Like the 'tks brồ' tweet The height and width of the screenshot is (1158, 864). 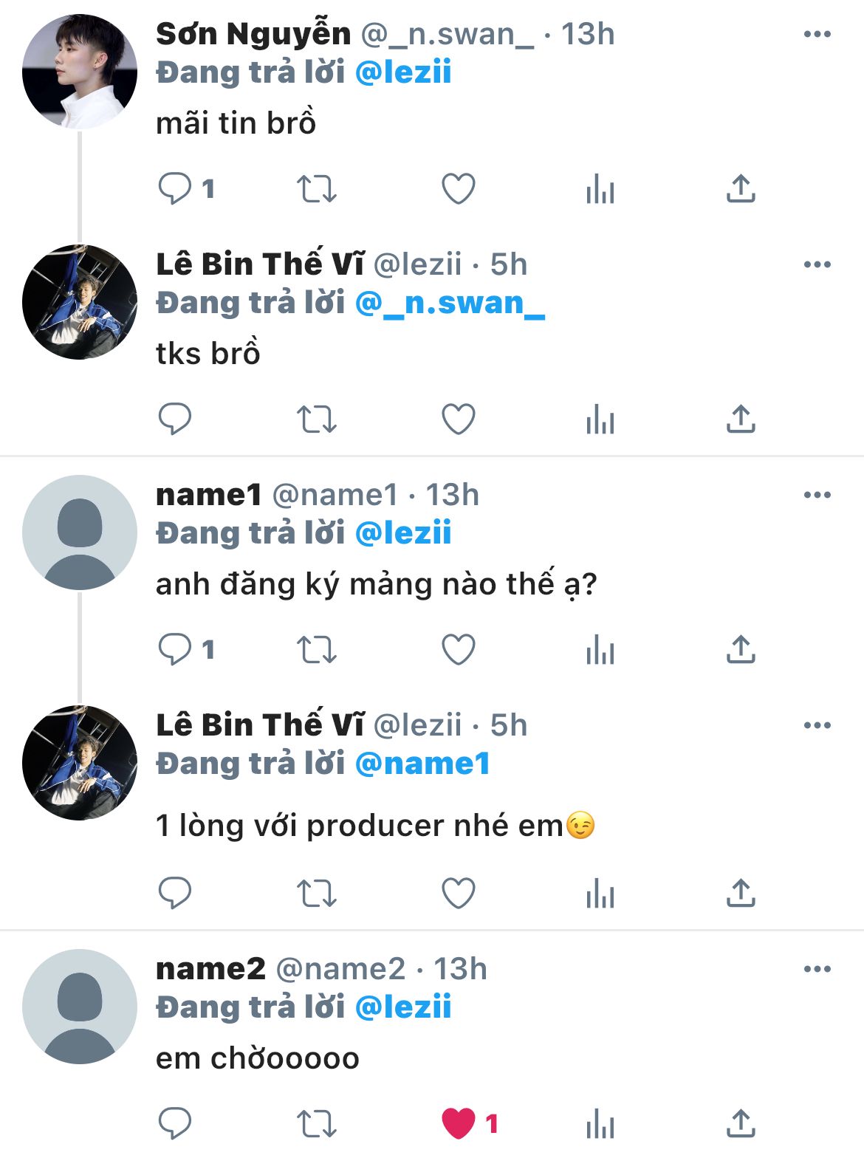pyautogui.click(x=458, y=419)
